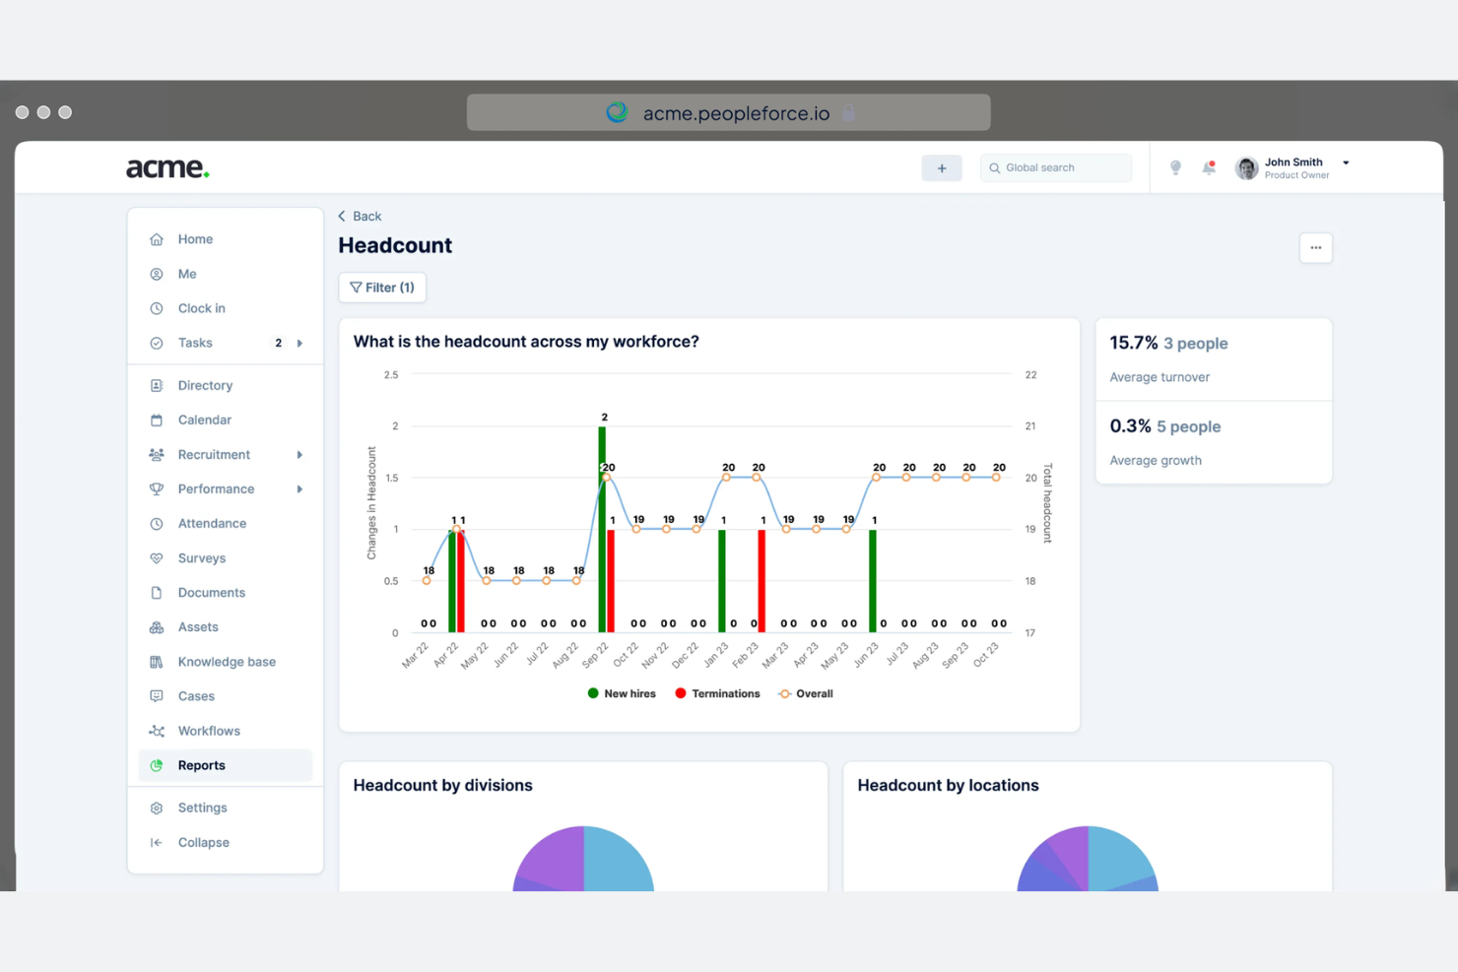Expand the John Smith profile dropdown
The width and height of the screenshot is (1458, 972).
pos(1345,162)
